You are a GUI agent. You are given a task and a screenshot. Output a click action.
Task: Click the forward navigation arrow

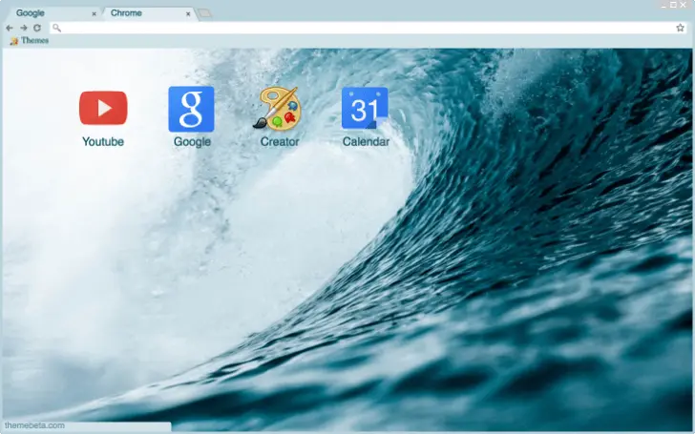coord(23,28)
